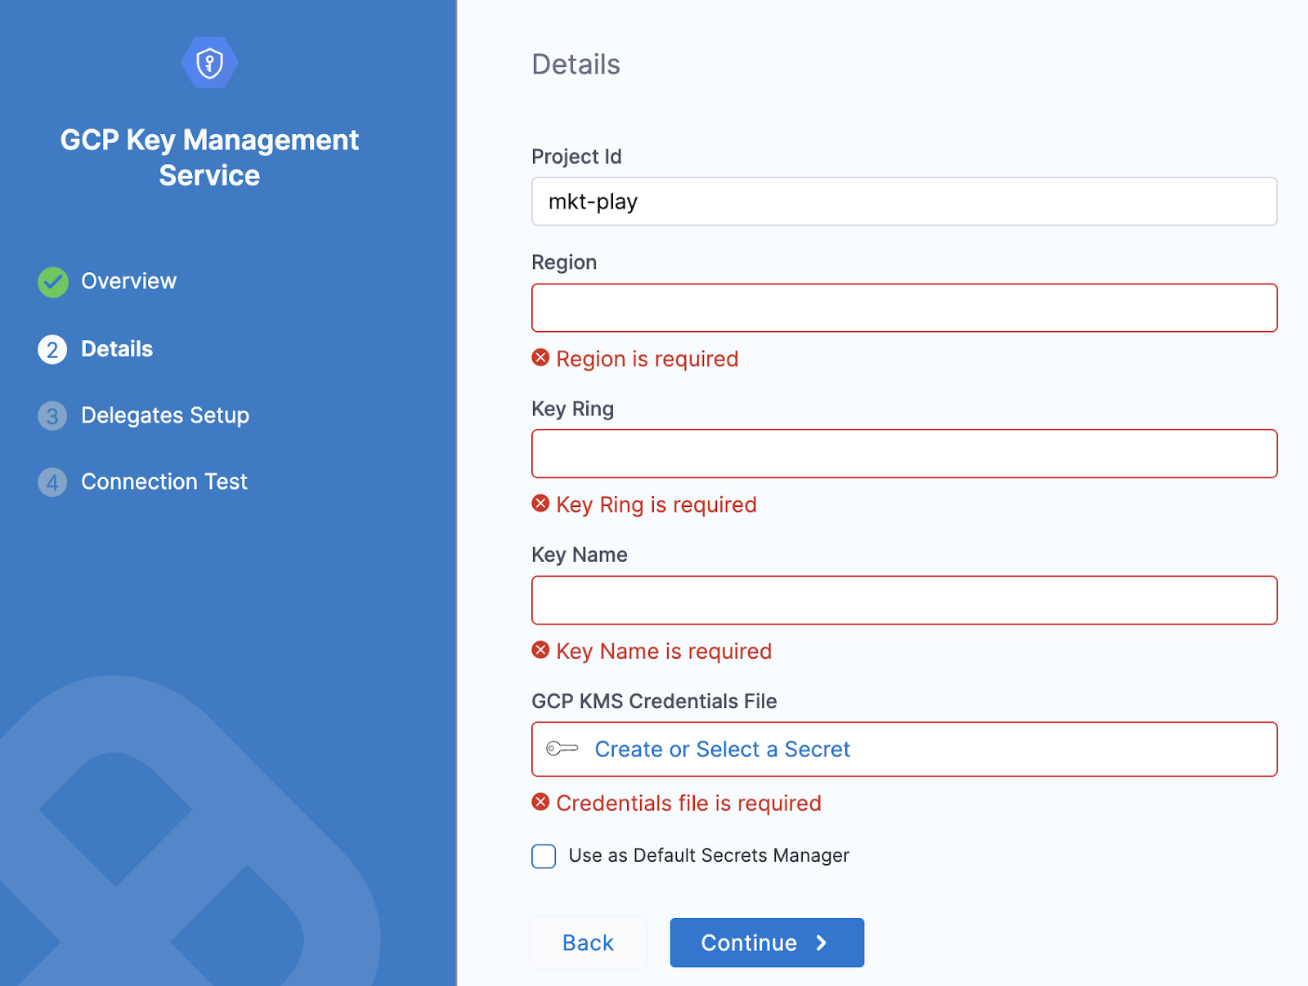Select the Overview step in sidebar
Image resolution: width=1308 pixels, height=986 pixels.
(128, 281)
